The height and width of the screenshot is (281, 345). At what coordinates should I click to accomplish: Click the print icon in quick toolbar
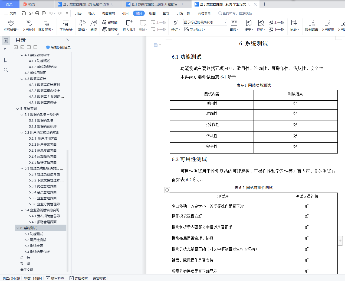37,13
